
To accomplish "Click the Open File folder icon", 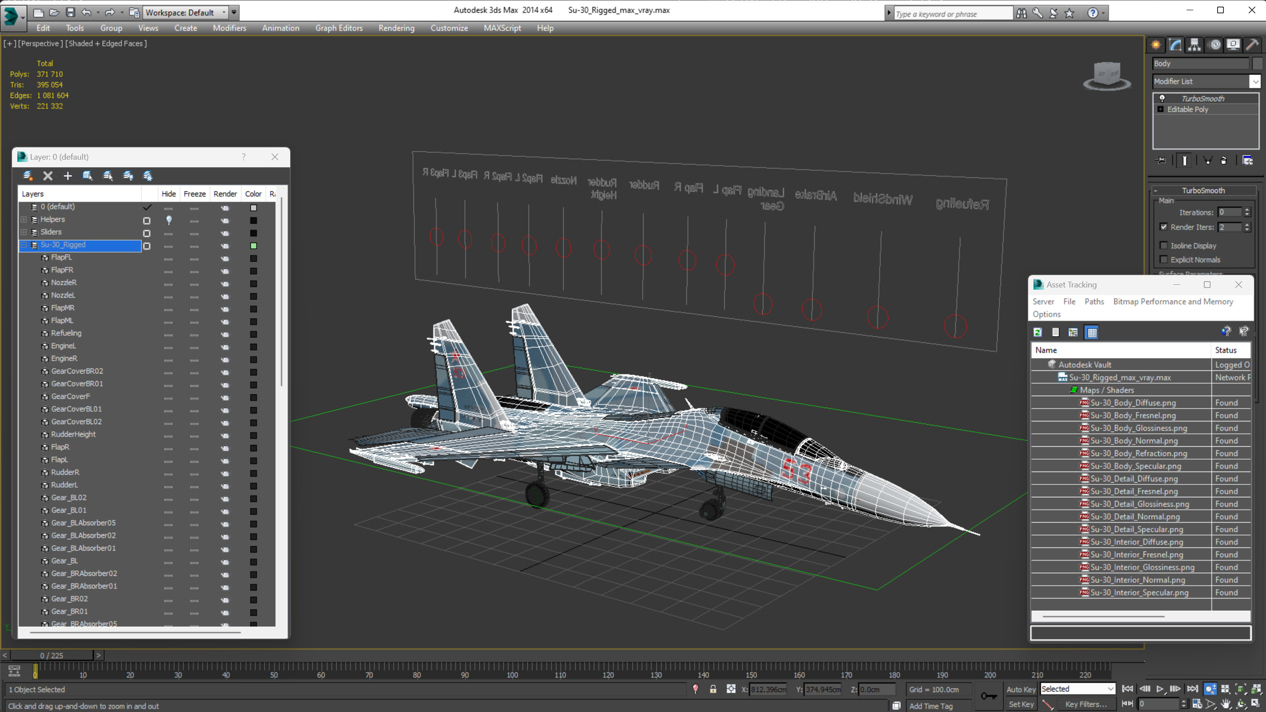I will (x=54, y=12).
